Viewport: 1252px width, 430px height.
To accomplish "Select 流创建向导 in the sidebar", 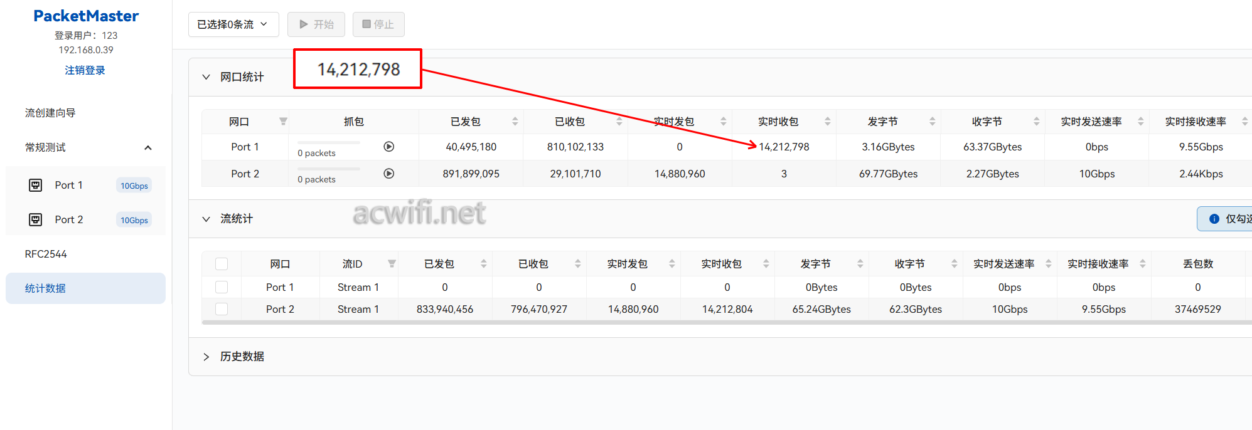I will (x=50, y=113).
